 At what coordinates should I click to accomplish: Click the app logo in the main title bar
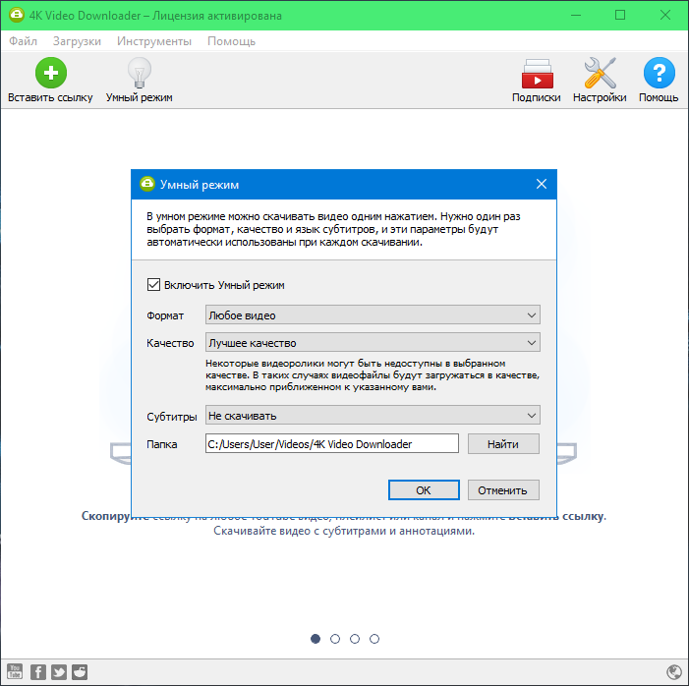point(17,15)
